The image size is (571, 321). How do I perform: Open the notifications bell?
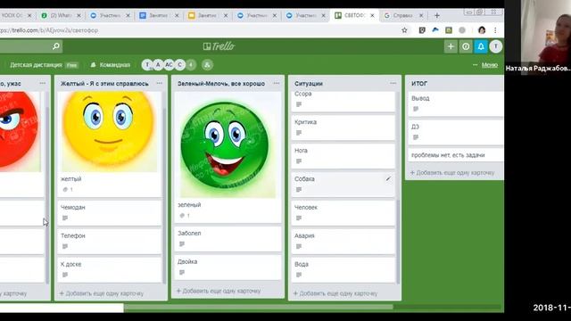tap(481, 46)
